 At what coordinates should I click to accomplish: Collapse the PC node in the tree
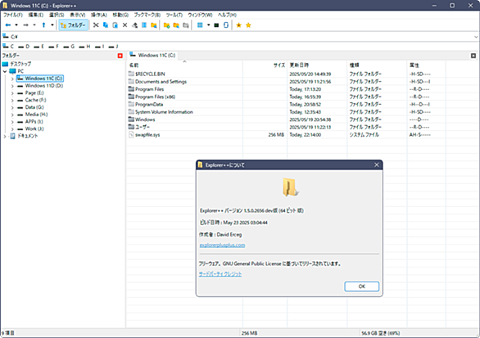[5, 71]
